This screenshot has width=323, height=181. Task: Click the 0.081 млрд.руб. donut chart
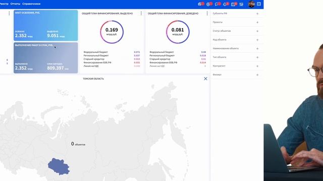tap(178, 32)
